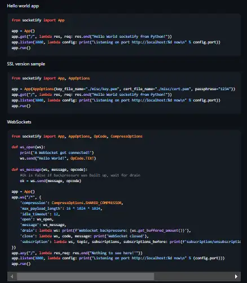Click the 'subscription': lambda ws, topic line
The width and height of the screenshot is (247, 283).
pos(130,242)
